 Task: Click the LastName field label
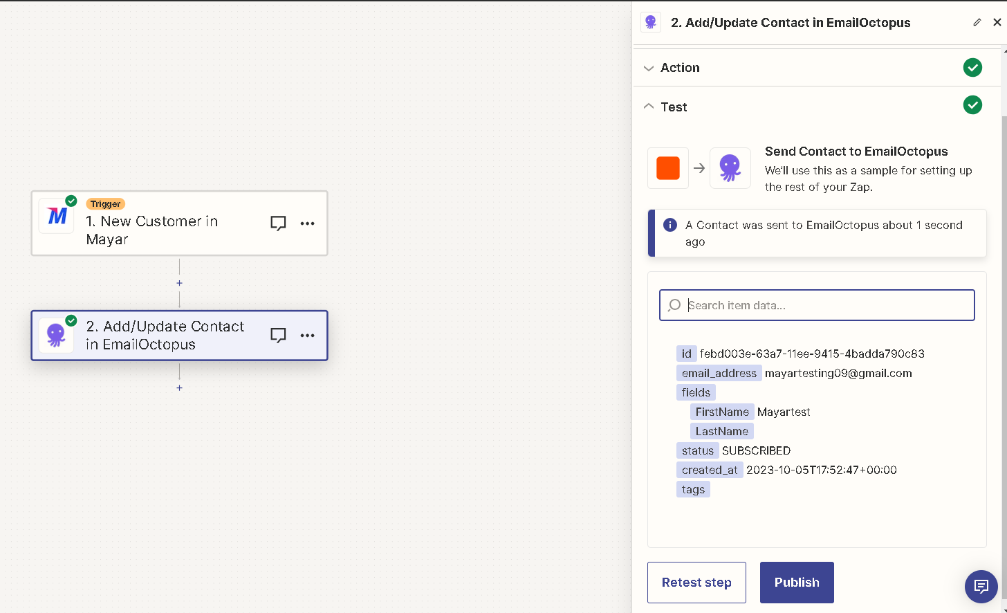point(722,431)
